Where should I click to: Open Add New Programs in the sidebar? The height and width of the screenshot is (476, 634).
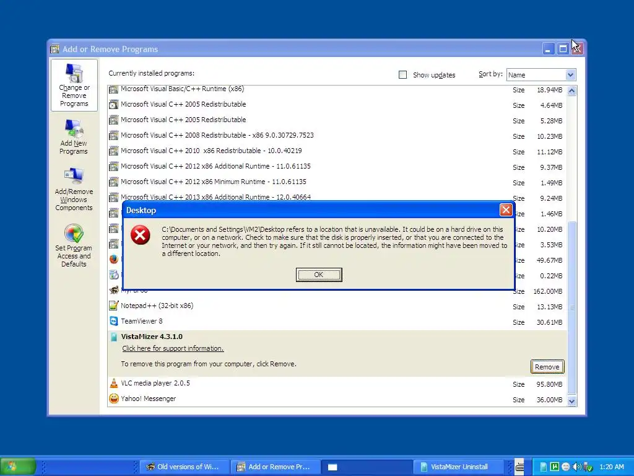click(74, 137)
